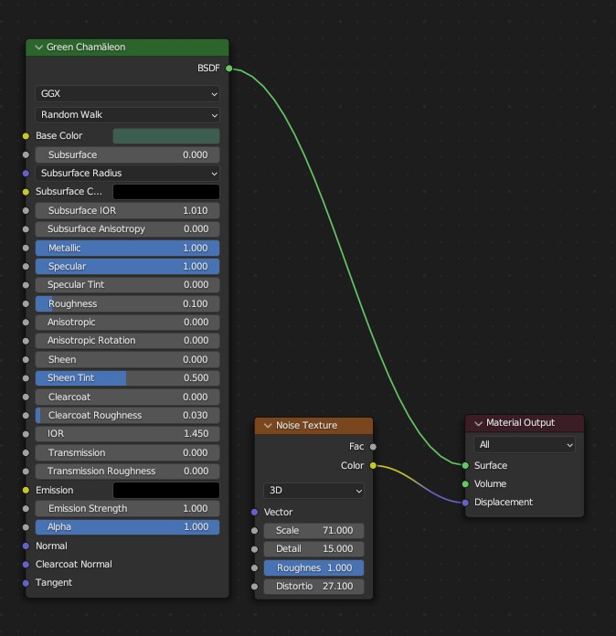The image size is (616, 636).
Task: Collapse the Noise Texture node
Action: click(268, 426)
